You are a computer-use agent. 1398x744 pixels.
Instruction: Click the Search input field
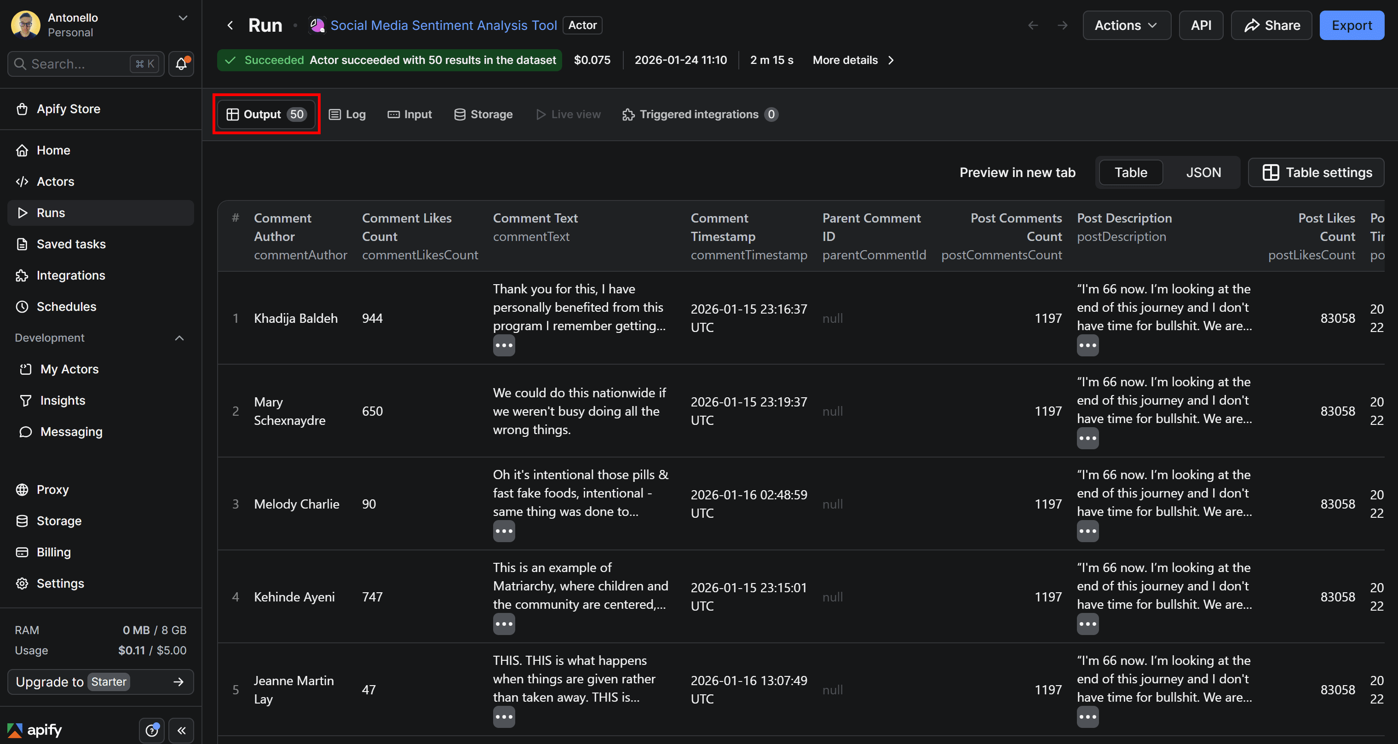click(76, 64)
